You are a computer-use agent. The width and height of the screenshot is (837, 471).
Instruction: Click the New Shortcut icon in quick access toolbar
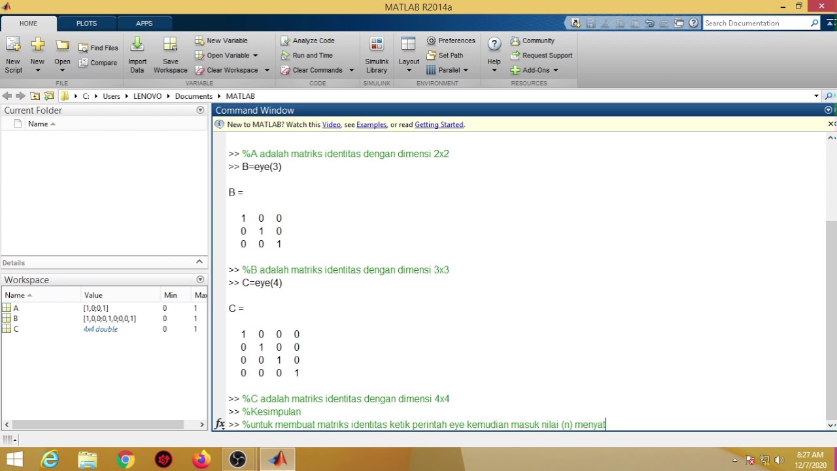pyautogui.click(x=575, y=23)
